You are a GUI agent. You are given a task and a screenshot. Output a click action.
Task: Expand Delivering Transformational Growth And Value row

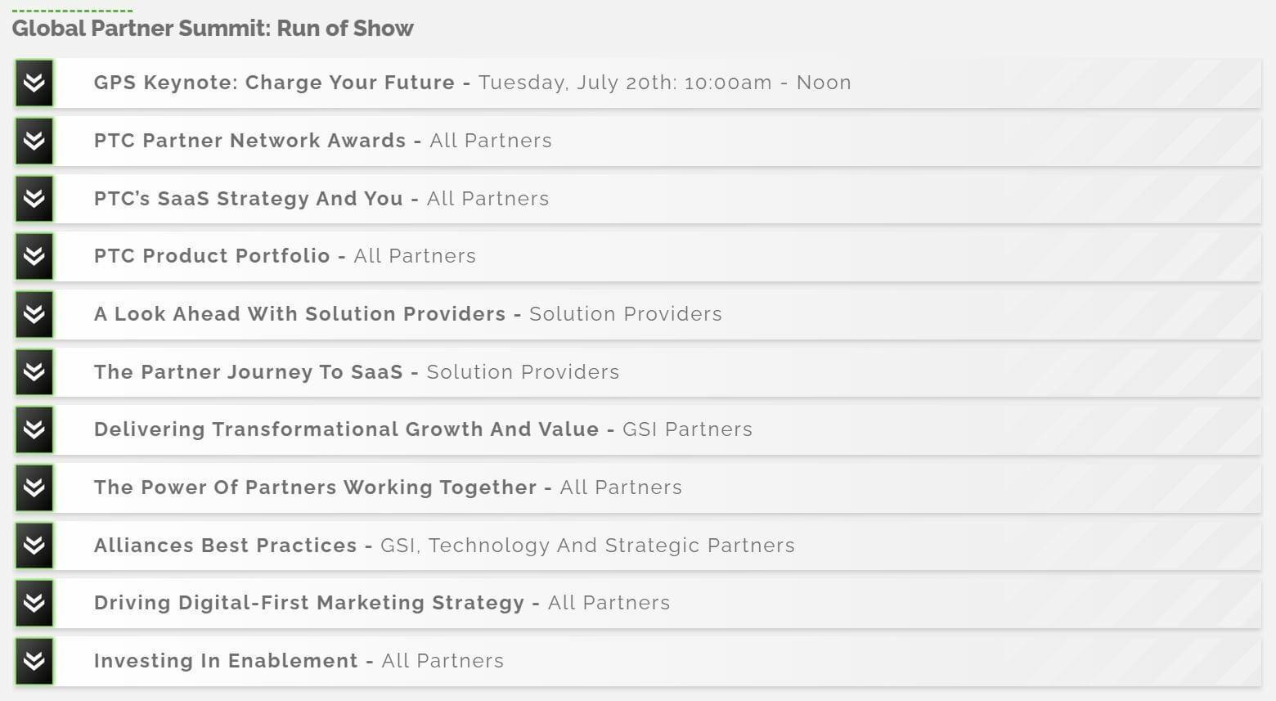point(637,429)
